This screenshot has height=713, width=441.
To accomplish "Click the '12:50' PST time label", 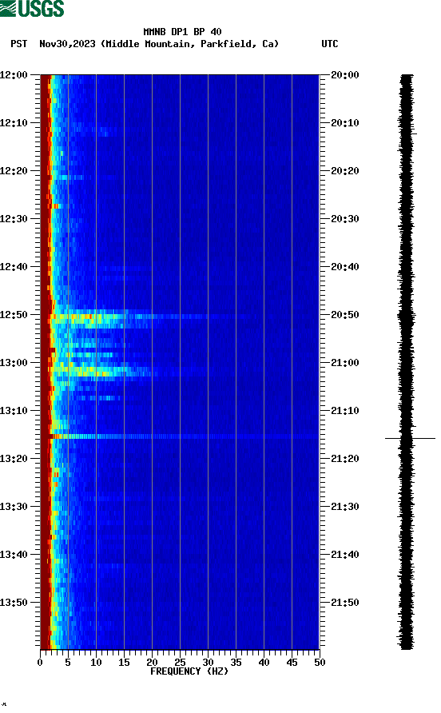I will pos(14,315).
